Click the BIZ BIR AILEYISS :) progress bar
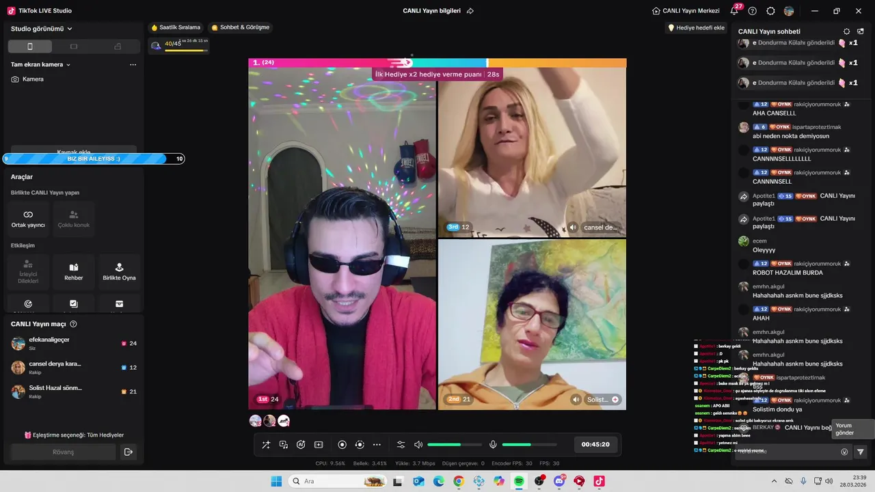The image size is (875, 492). [x=94, y=159]
